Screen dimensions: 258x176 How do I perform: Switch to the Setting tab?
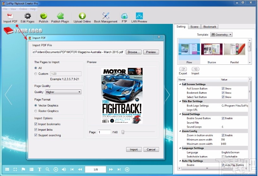coord(181,27)
